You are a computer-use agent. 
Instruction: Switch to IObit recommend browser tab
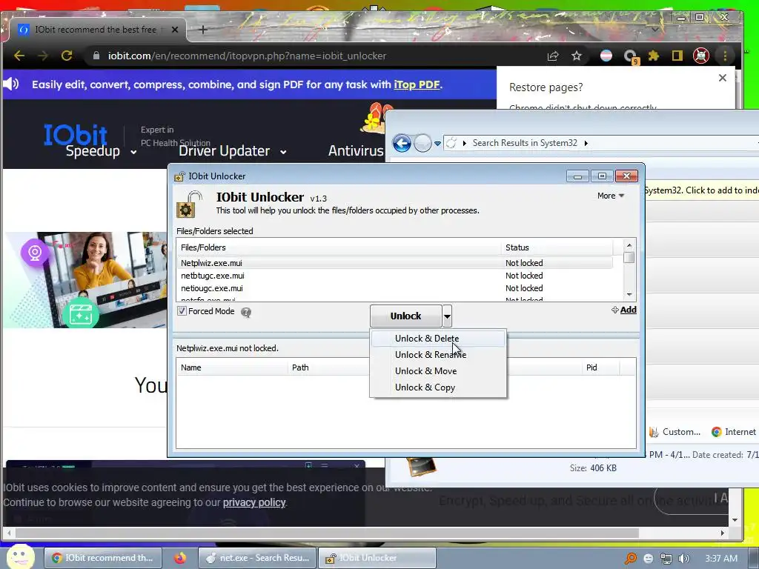pos(96,30)
